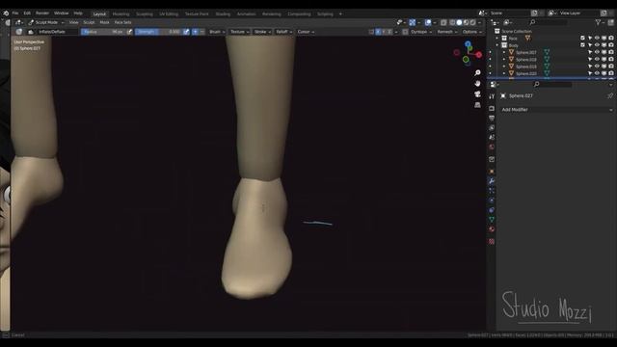Toggle pressure sensitivity for Strength
Screen dimensions: 617x347
[x=186, y=32]
